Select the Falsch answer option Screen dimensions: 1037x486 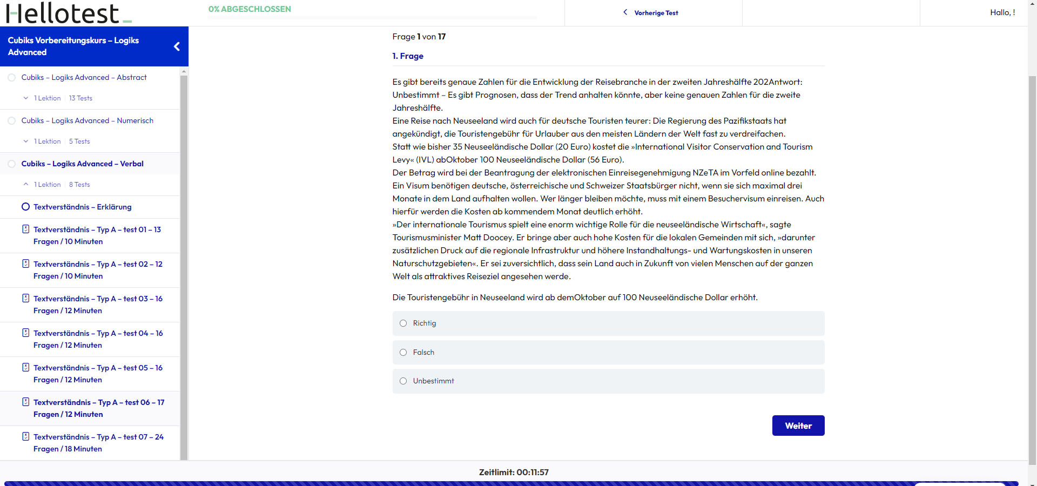[608, 352]
